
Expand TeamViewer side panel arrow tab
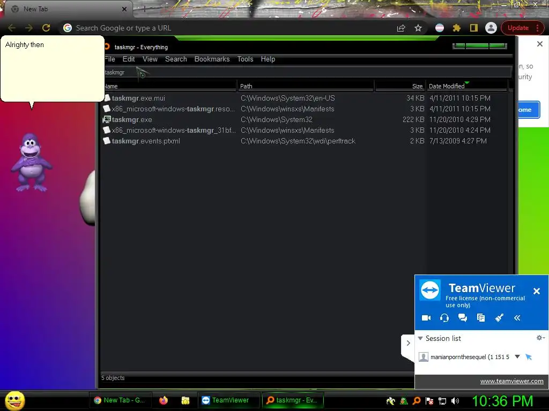pyautogui.click(x=408, y=343)
